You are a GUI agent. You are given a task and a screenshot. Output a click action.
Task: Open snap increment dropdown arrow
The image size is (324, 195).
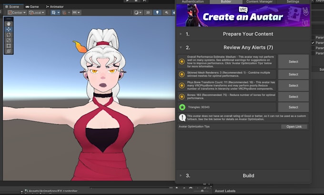tap(79, 12)
